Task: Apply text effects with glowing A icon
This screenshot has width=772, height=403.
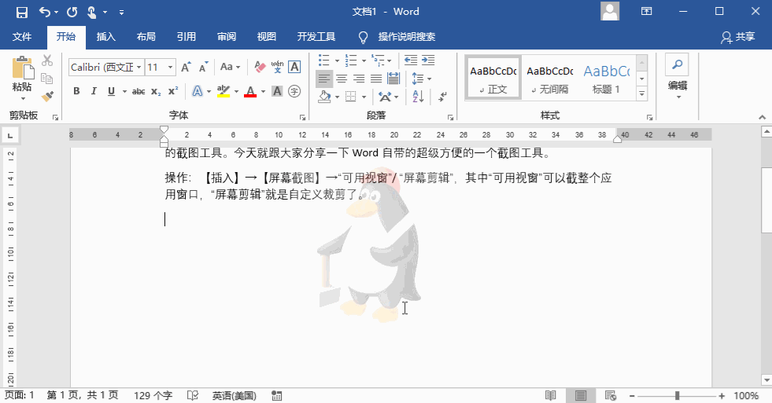Action: 198,91
